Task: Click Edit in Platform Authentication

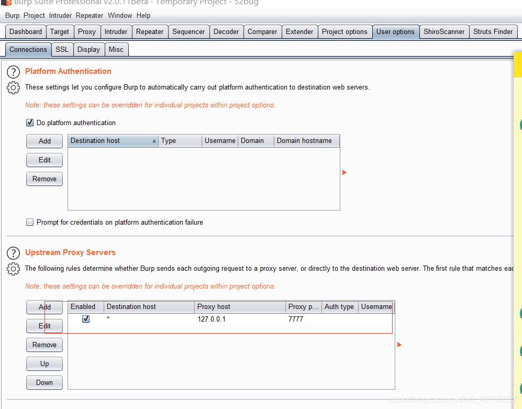Action: click(45, 160)
